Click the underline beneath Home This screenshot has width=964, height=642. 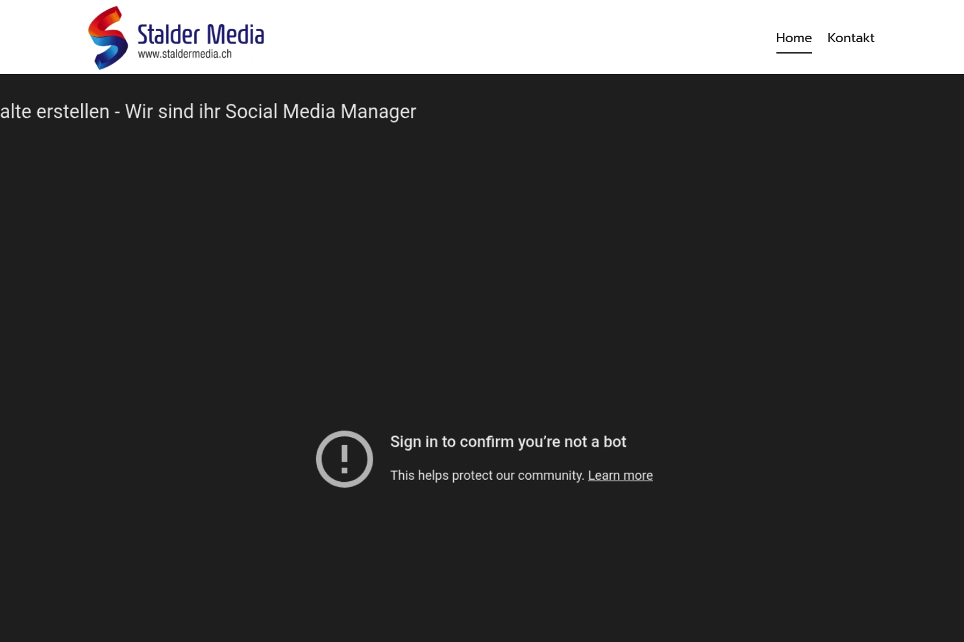[793, 51]
